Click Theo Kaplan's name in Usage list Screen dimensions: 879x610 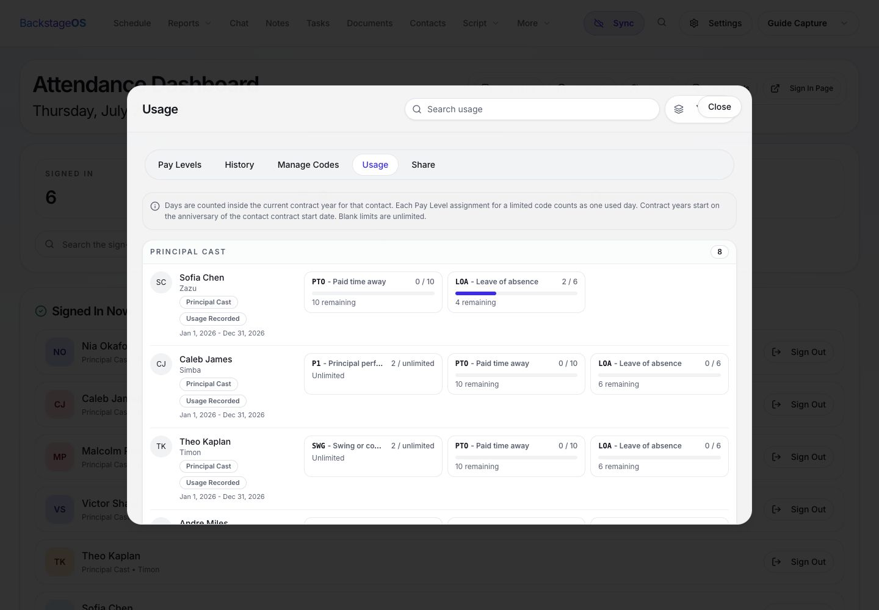tap(205, 442)
